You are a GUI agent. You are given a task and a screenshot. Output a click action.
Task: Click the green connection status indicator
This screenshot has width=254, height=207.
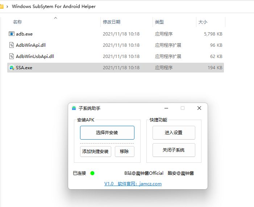pos(92,173)
